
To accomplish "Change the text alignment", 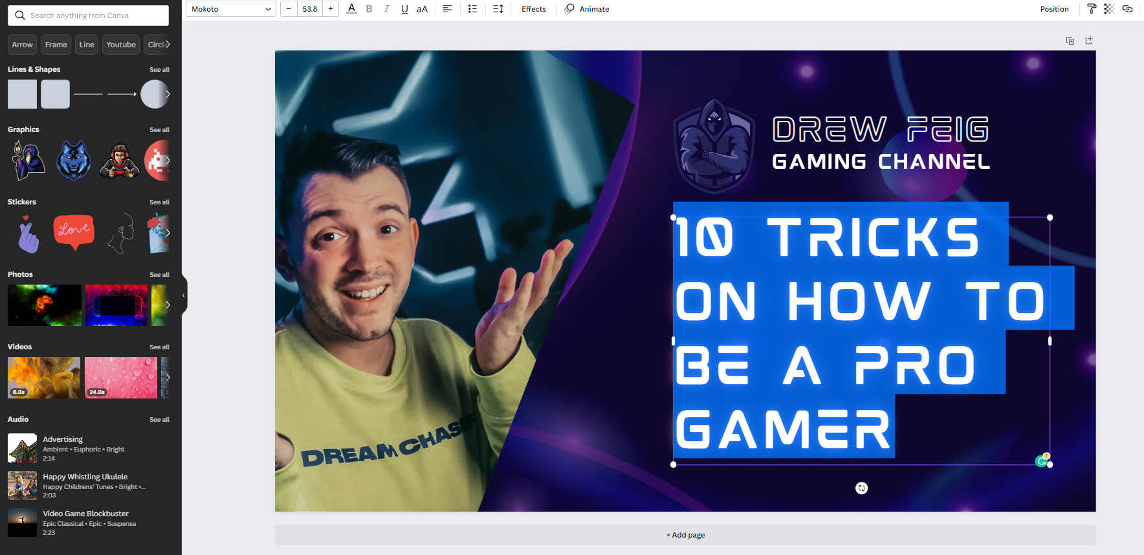I will pyautogui.click(x=447, y=9).
